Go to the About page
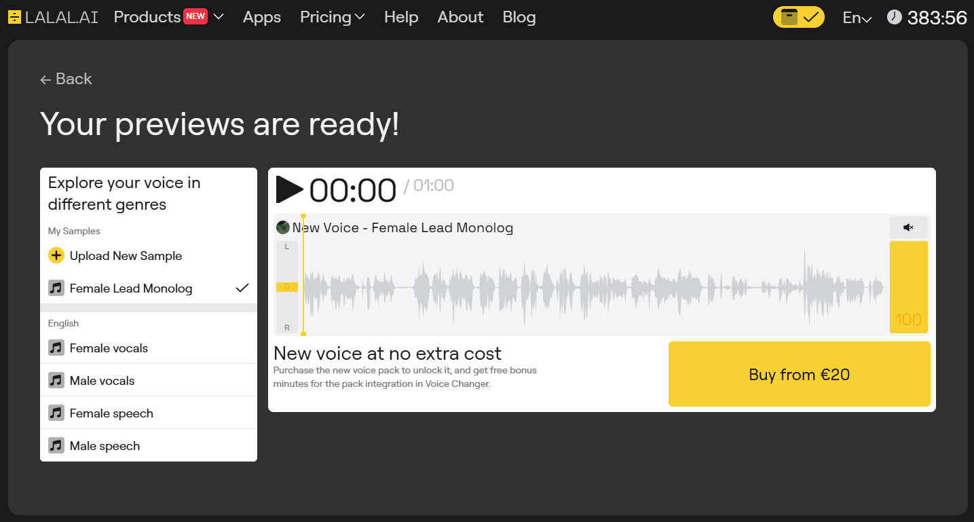Screen dimensions: 974x522 point(460,17)
